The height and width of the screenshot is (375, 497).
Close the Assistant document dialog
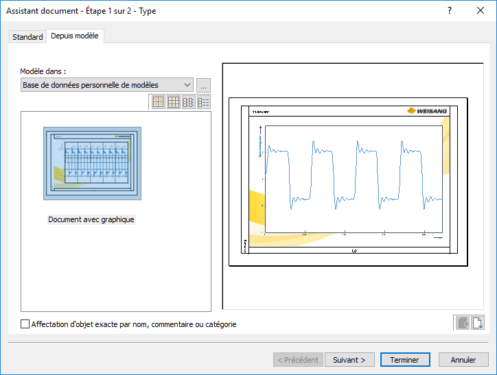481,10
